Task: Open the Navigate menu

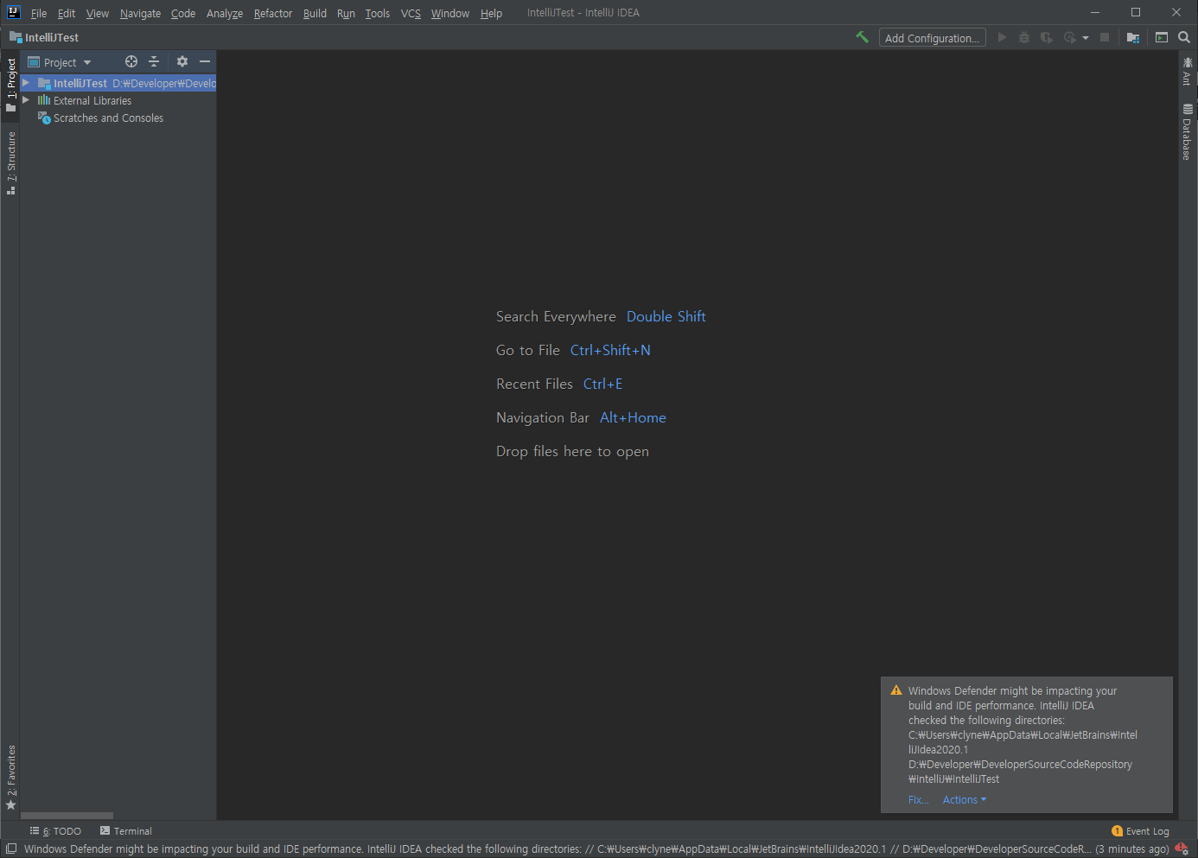Action: tap(140, 13)
